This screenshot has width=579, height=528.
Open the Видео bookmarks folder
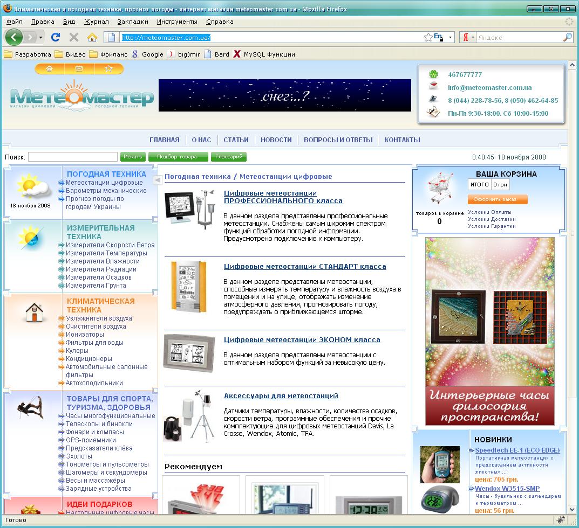(x=70, y=54)
